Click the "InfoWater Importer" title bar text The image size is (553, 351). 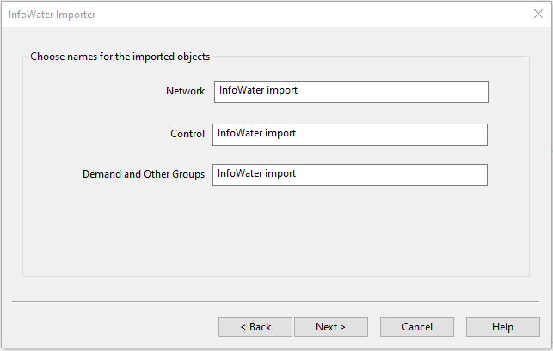click(52, 14)
